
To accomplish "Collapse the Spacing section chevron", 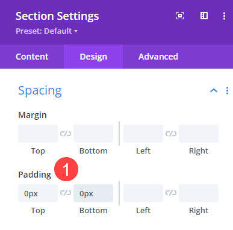I will 214,91.
